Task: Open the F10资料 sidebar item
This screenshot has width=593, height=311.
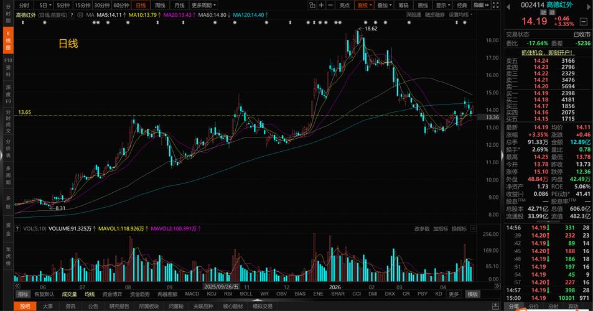Action: (8, 68)
